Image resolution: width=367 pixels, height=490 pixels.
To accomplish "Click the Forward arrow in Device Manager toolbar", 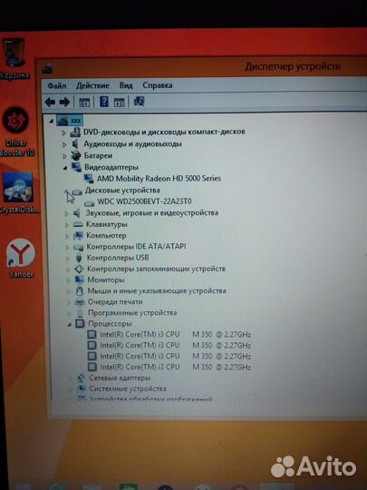I will [x=64, y=102].
